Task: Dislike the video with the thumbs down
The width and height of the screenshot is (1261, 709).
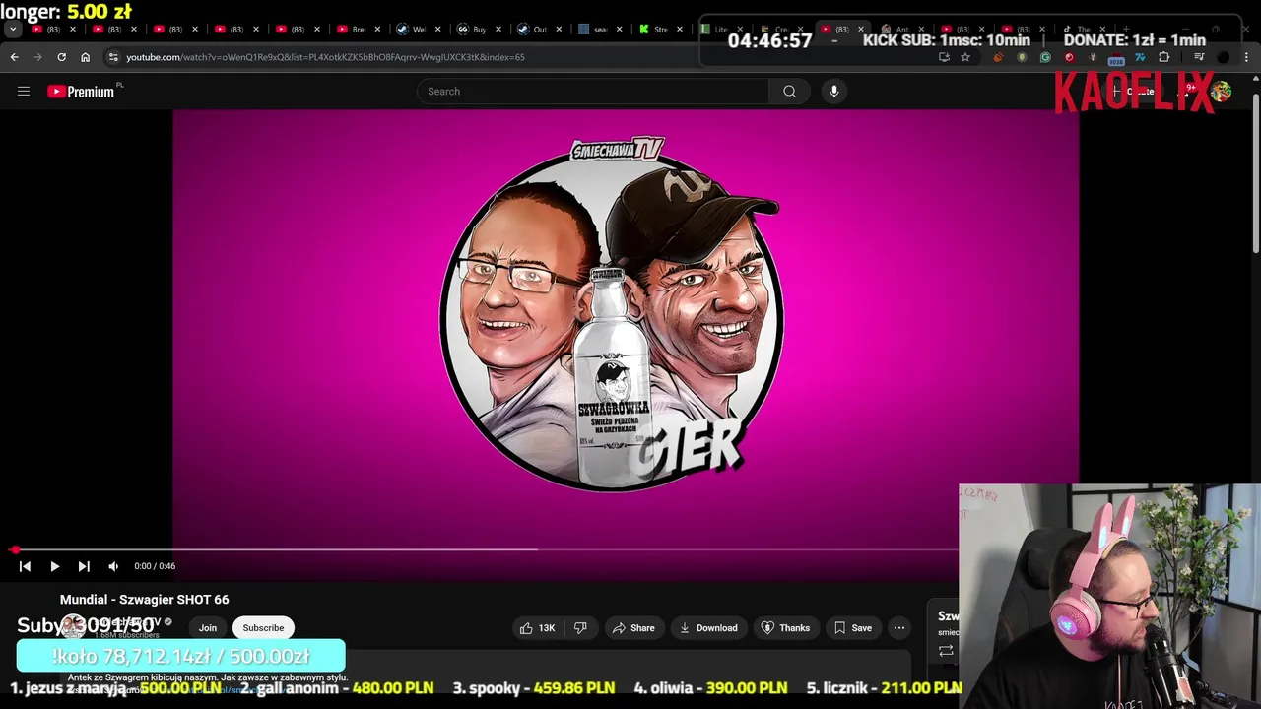Action: [580, 628]
